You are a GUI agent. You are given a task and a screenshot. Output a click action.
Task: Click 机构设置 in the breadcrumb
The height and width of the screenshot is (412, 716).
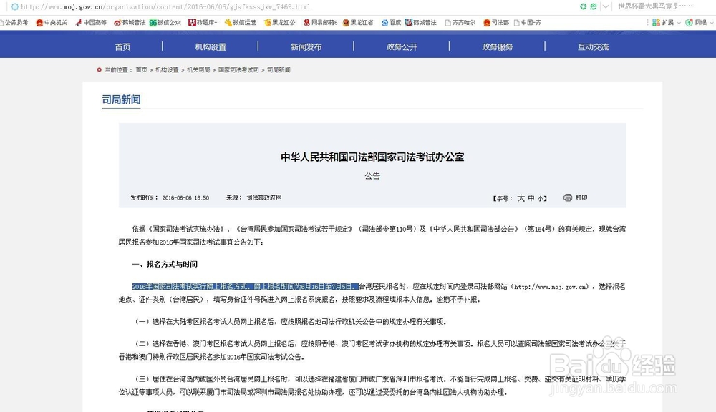coord(167,70)
